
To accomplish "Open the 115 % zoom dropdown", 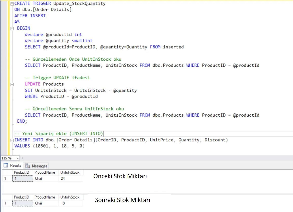I will 18,158.
